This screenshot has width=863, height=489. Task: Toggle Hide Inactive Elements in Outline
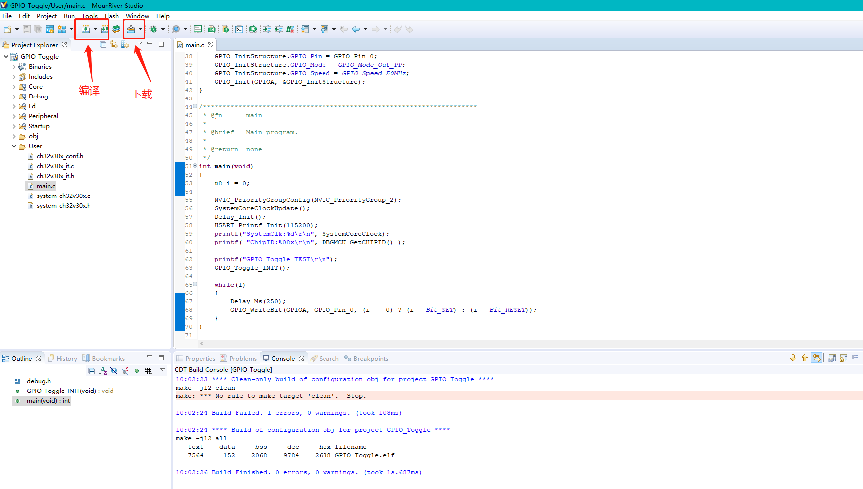point(148,371)
